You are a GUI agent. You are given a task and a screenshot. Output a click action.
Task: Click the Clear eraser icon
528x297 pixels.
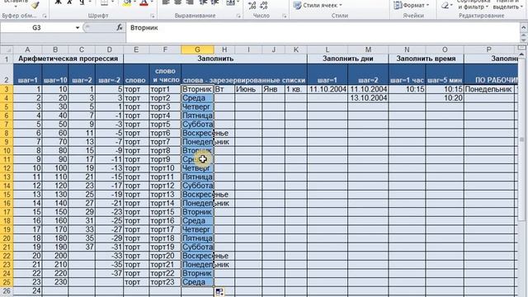tap(445, 5)
